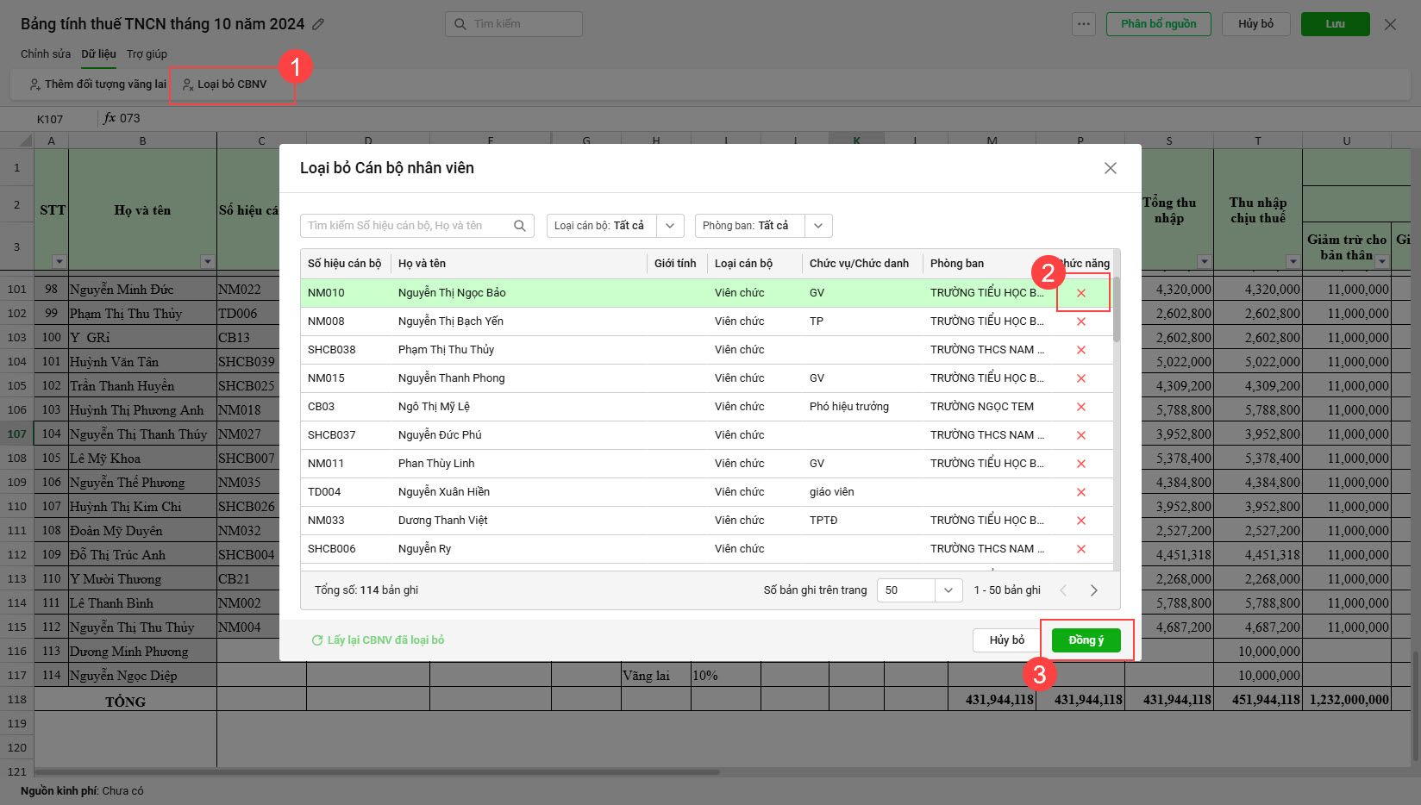The width and height of the screenshot is (1421, 805).
Task: Click the pencil edit icon beside the title
Action: [x=318, y=24]
